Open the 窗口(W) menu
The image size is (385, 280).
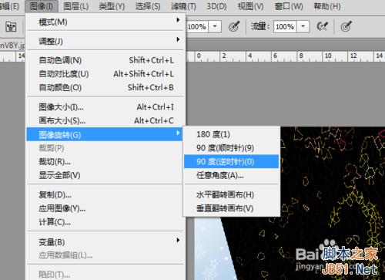click(289, 6)
